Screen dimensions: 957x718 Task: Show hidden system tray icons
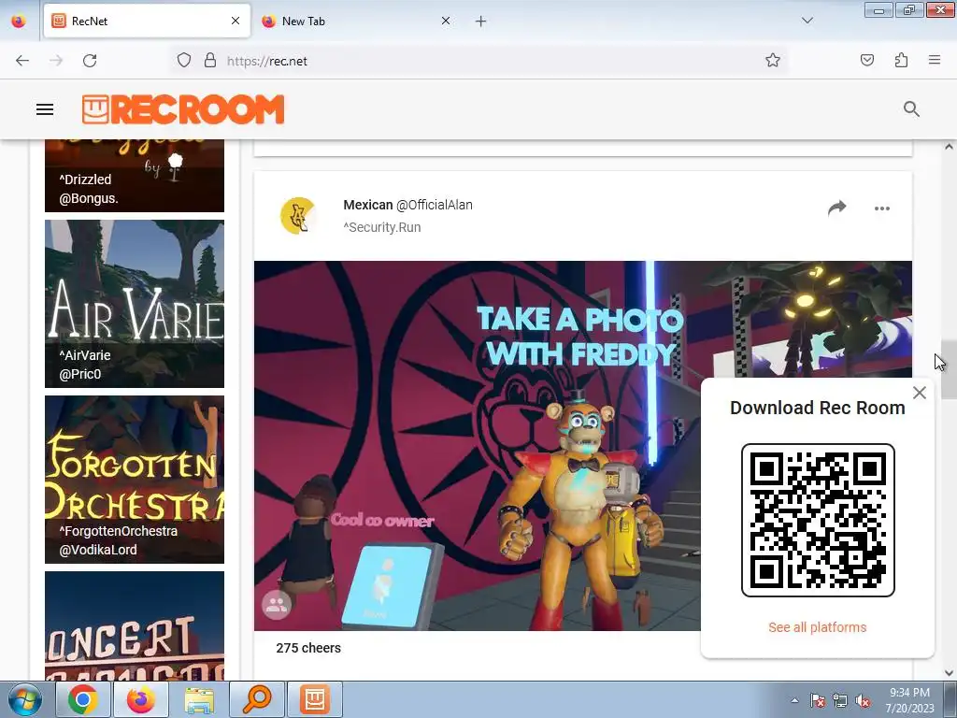pyautogui.click(x=794, y=700)
